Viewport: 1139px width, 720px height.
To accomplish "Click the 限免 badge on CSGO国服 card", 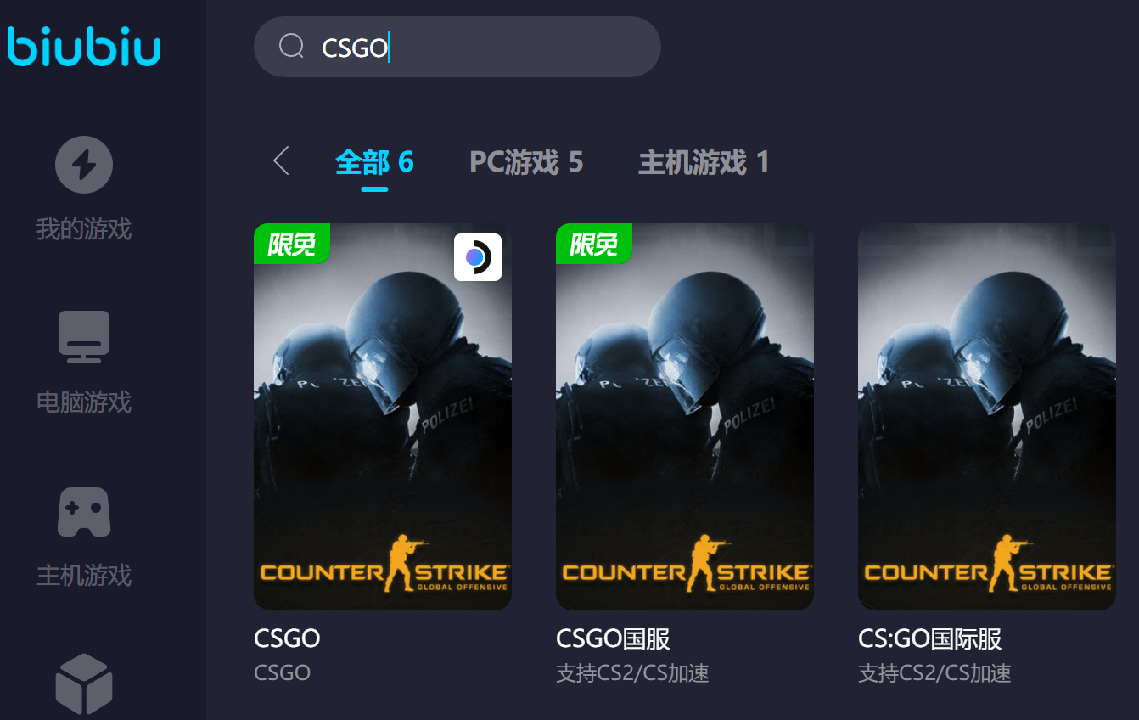I will coord(593,244).
